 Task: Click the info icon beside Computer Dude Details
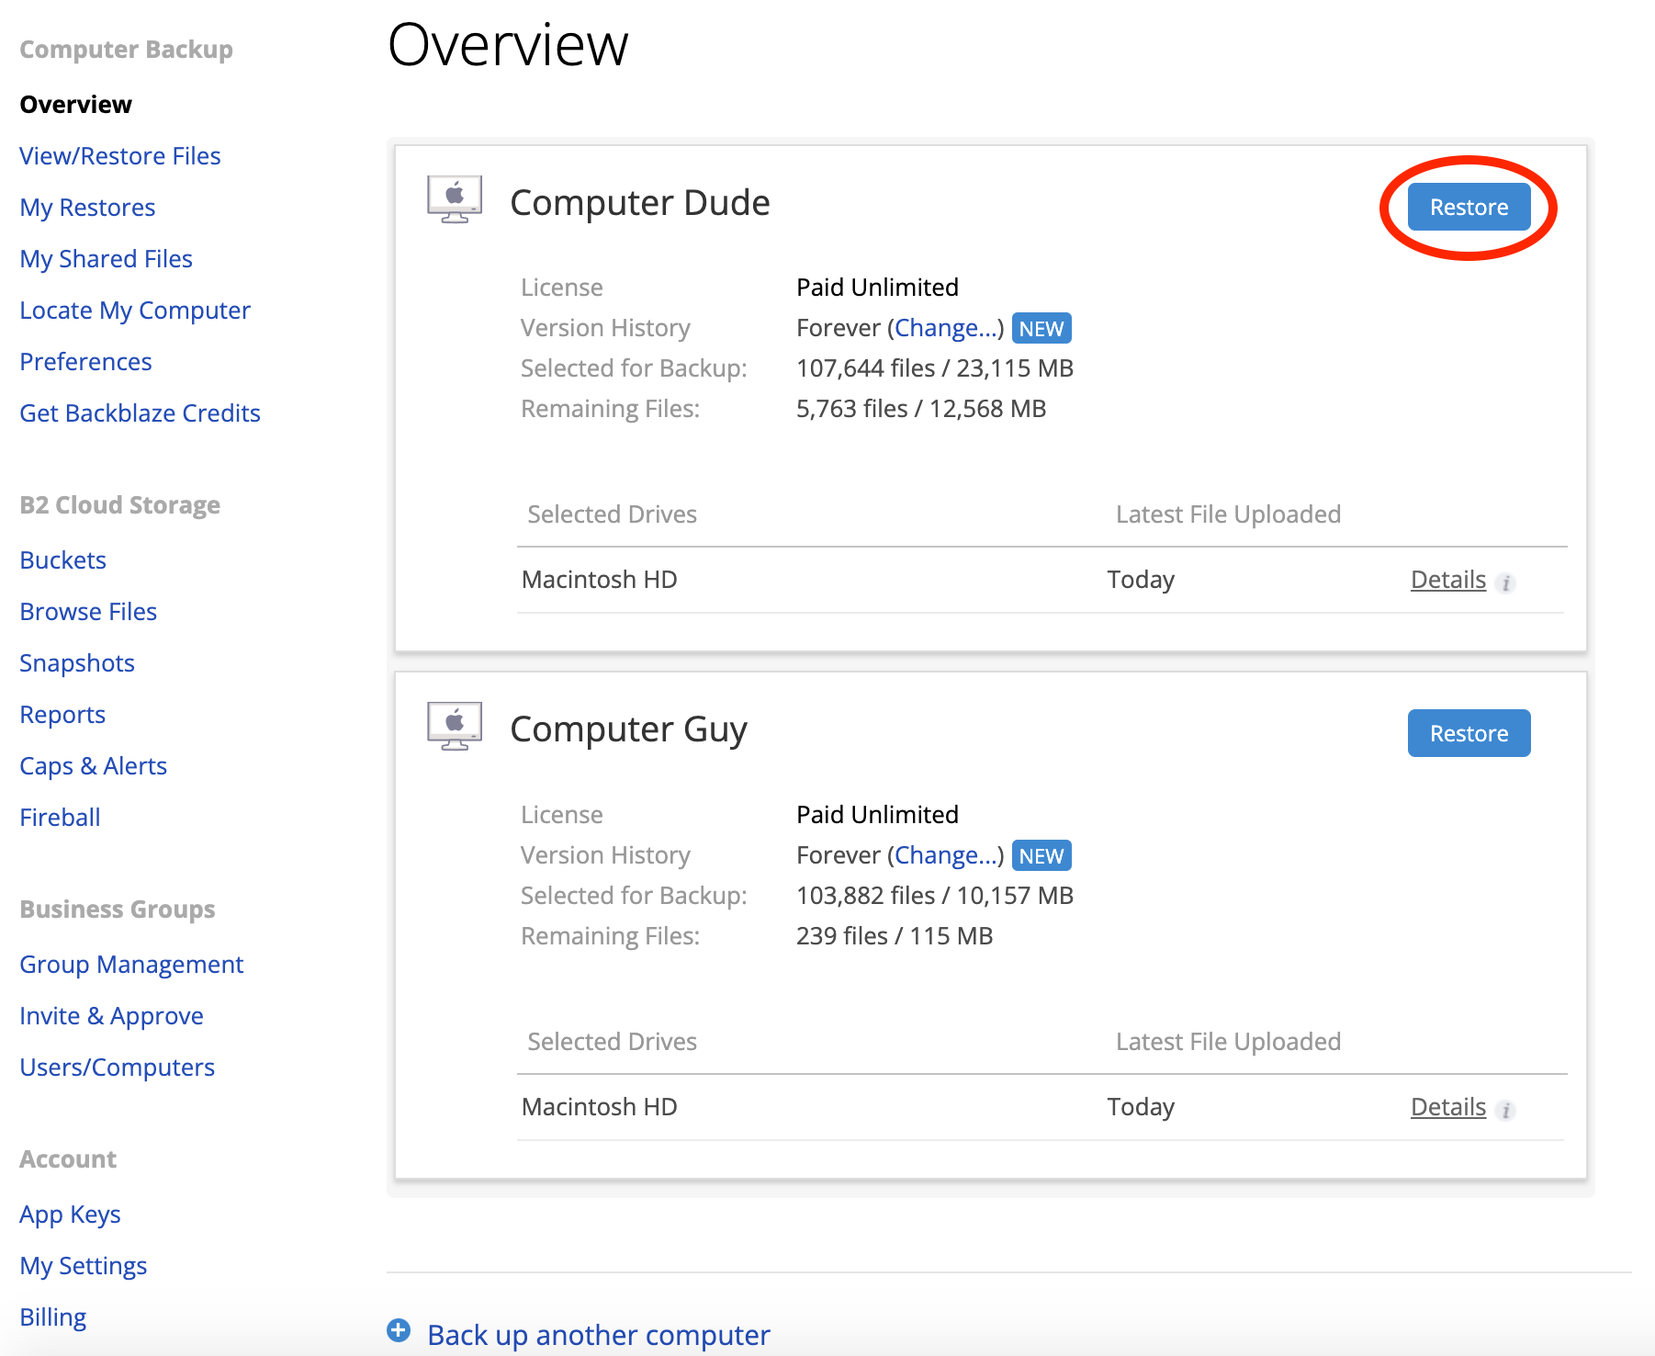pyautogui.click(x=1505, y=582)
